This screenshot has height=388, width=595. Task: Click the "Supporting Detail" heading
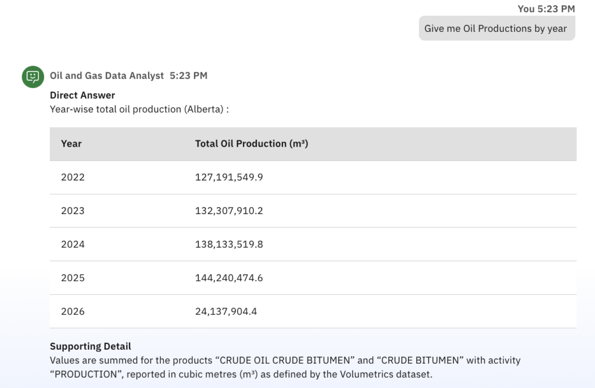[90, 346]
